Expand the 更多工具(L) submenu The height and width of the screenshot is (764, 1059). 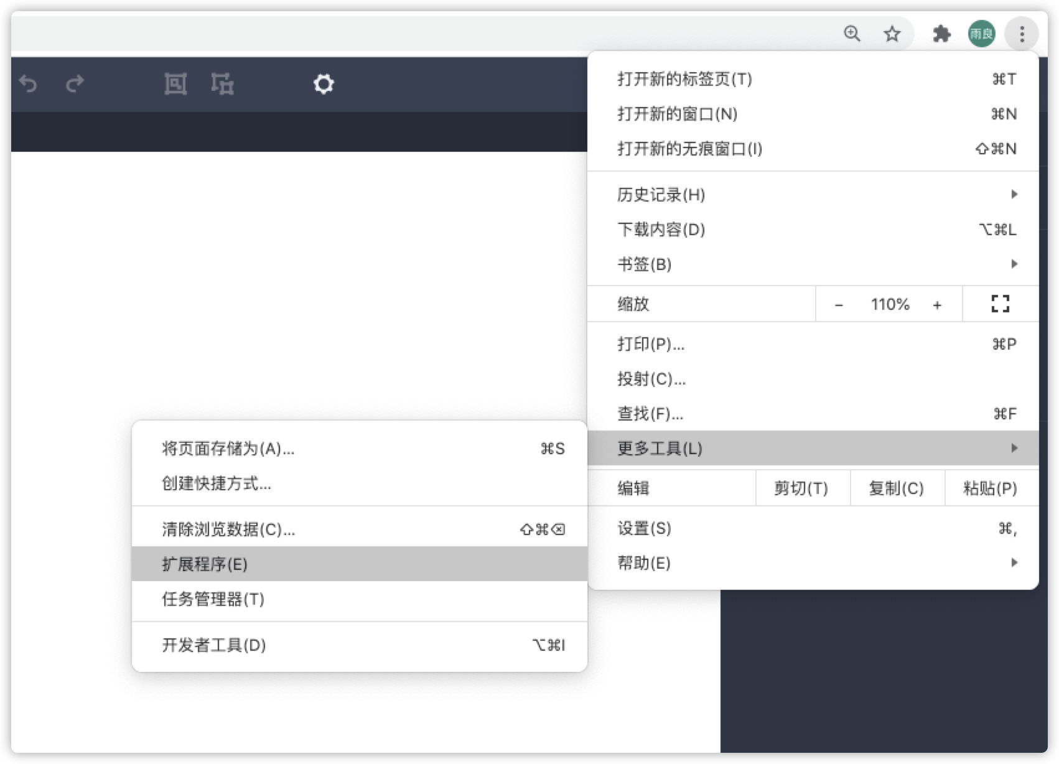(x=813, y=448)
